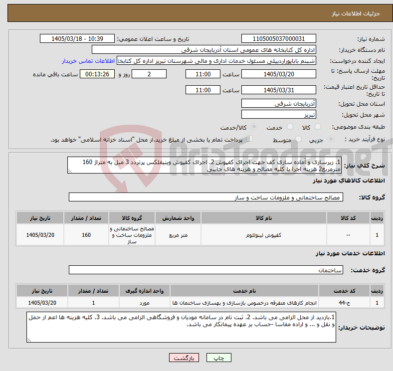Click the نام کالا column header
This screenshot has width=393, height=371.
264,218
